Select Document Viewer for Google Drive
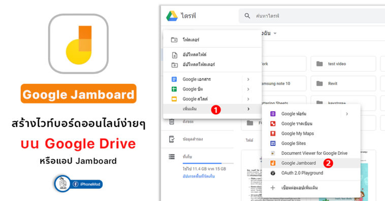 point(311,153)
